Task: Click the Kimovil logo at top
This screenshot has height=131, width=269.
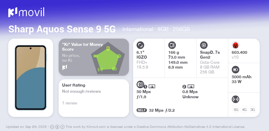Action: click(26, 12)
